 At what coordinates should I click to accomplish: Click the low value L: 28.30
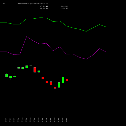pos(64,9)
